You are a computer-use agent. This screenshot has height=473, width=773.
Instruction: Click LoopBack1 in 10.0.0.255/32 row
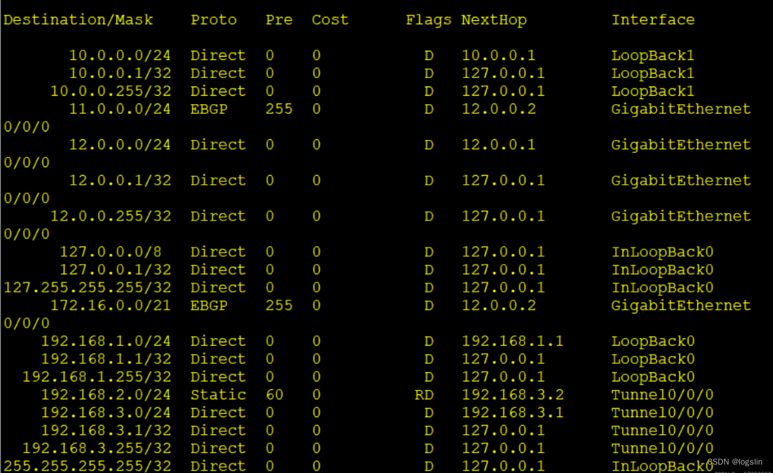coord(653,91)
